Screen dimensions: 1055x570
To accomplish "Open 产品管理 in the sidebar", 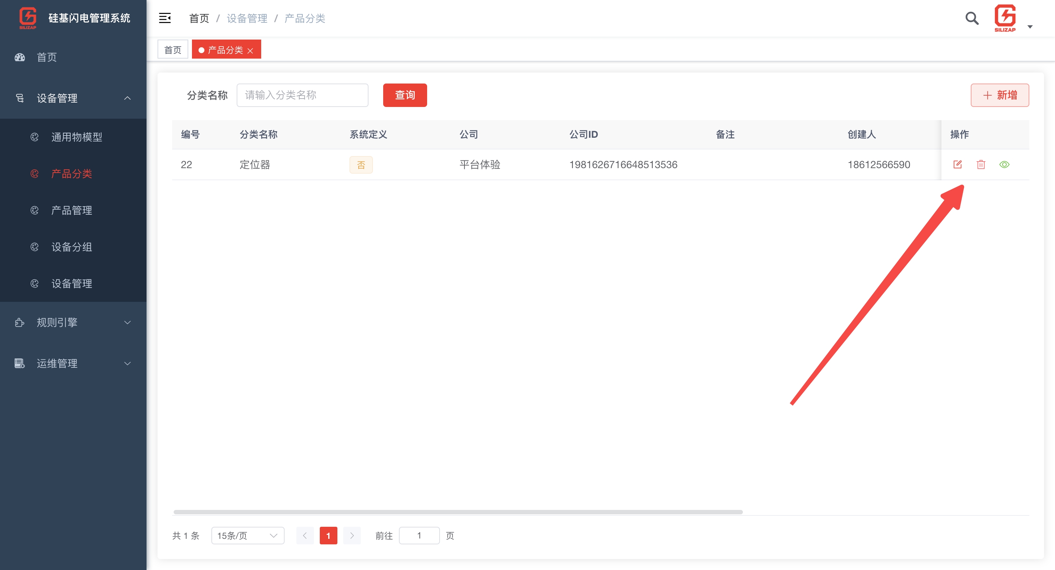I will coord(72,211).
